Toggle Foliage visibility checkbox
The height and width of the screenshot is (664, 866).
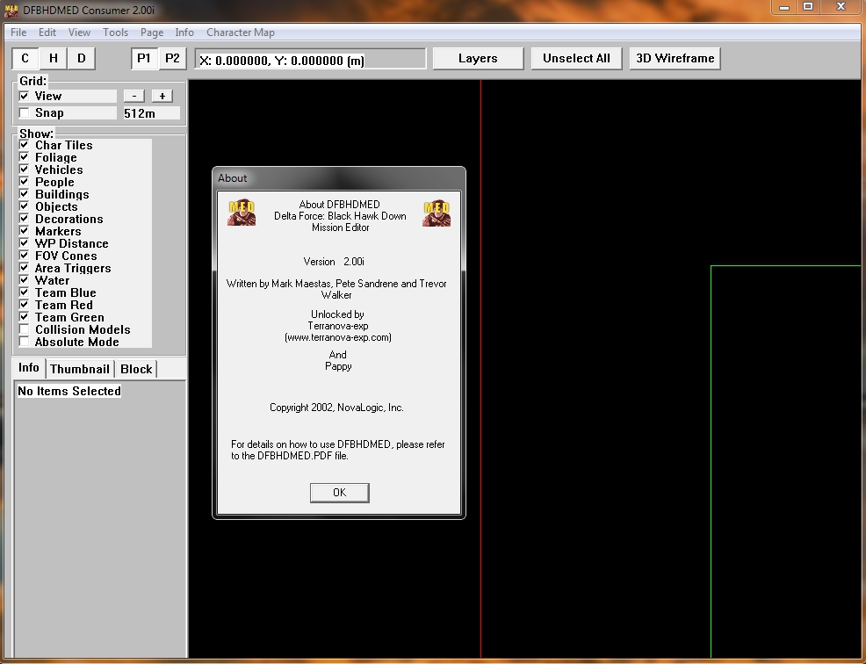click(x=24, y=157)
